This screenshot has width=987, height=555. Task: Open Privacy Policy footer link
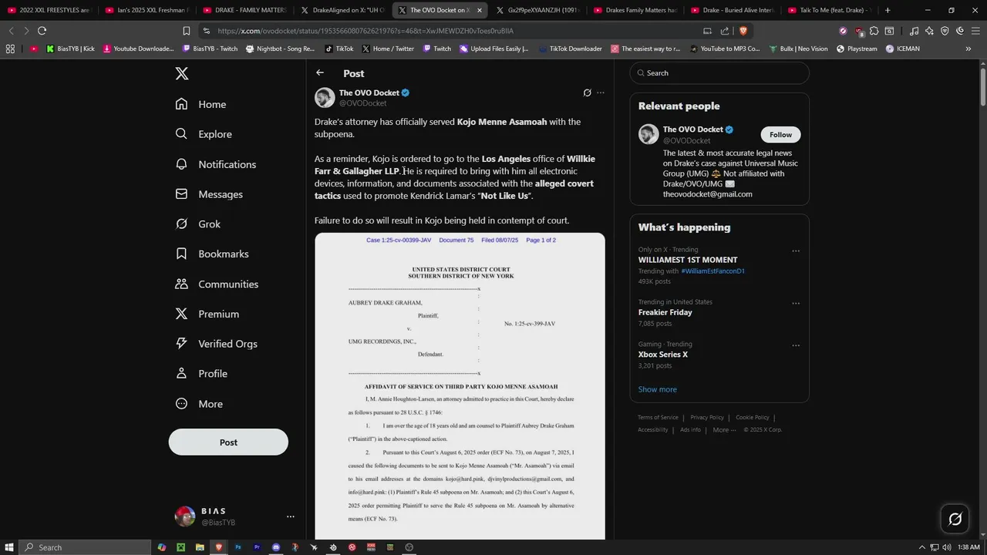click(x=707, y=418)
